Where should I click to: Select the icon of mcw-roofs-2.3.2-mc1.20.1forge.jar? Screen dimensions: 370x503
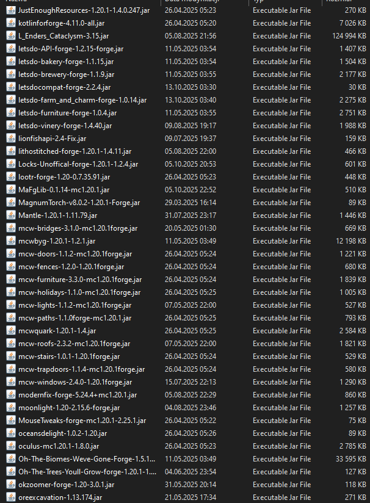(x=11, y=344)
